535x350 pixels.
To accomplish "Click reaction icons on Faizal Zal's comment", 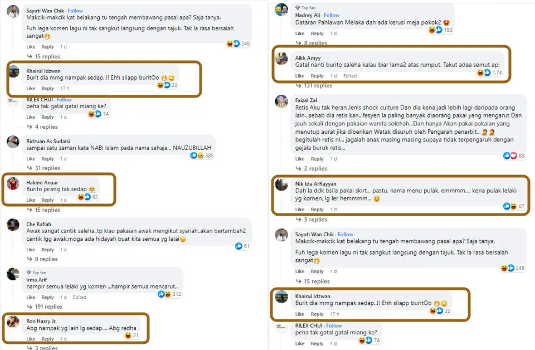I will (x=510, y=155).
